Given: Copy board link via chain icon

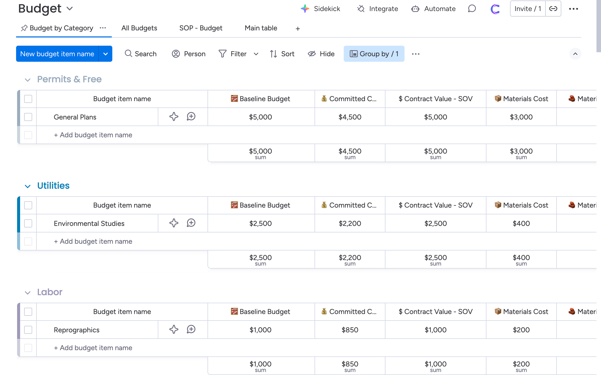Looking at the screenshot, I should 553,9.
